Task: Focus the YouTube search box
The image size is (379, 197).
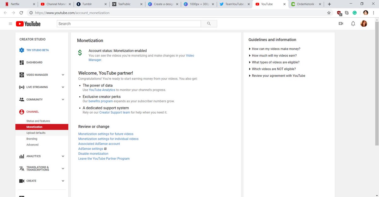Action: [x=129, y=24]
